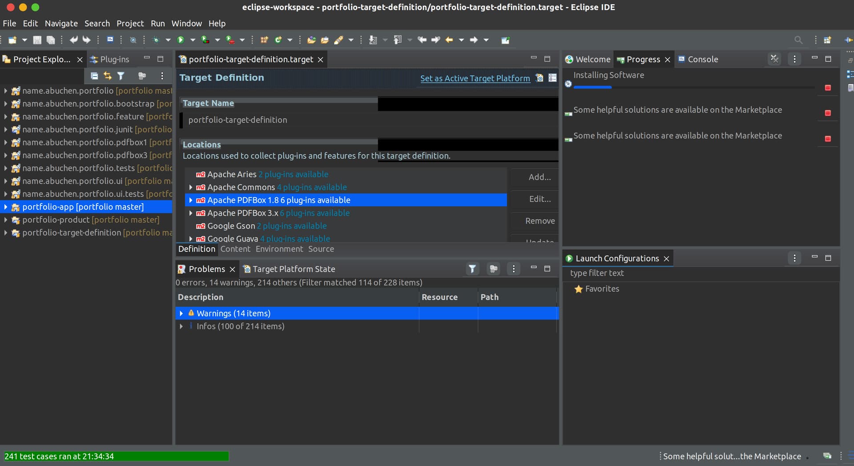Click Collapse All in Project Explorer
The image size is (854, 466).
pos(94,76)
